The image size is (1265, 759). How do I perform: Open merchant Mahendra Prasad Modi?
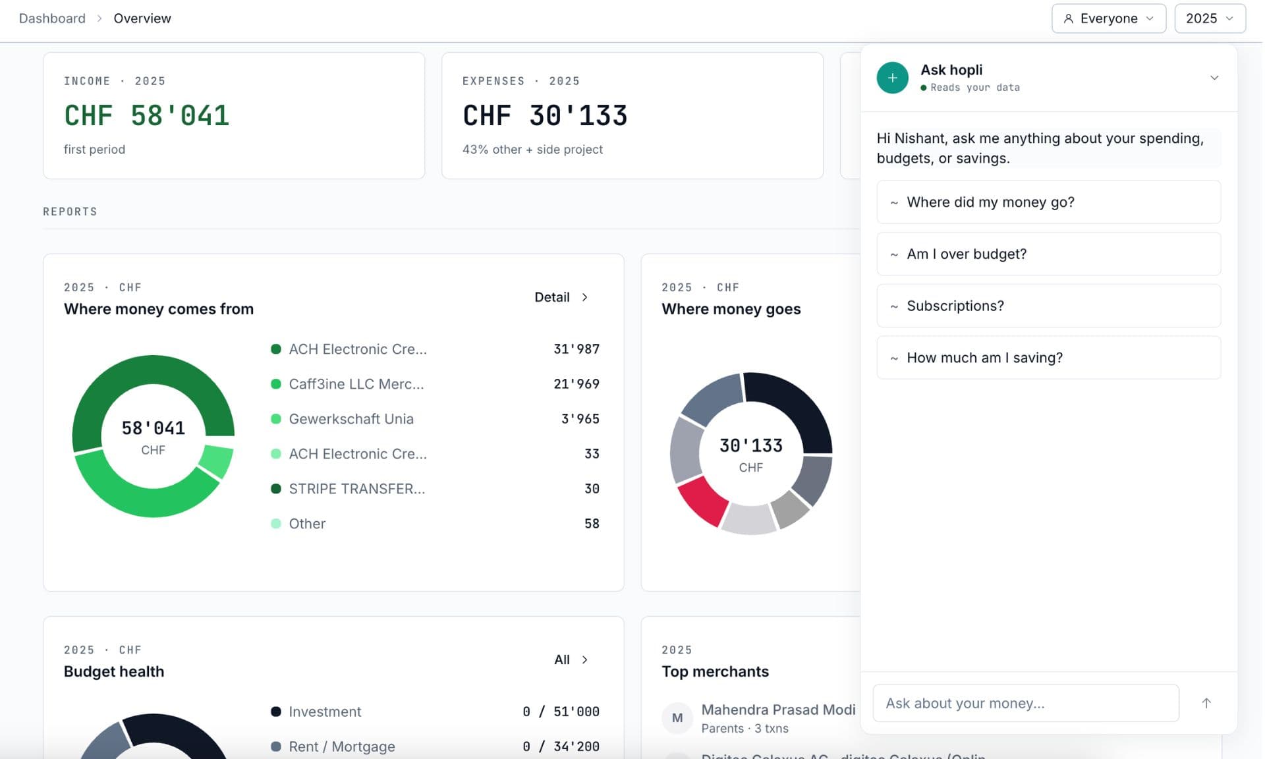(778, 710)
